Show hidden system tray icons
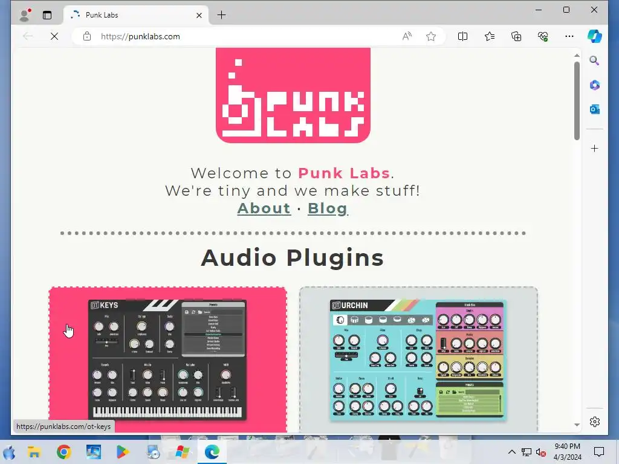This screenshot has height=464, width=619. (511, 452)
